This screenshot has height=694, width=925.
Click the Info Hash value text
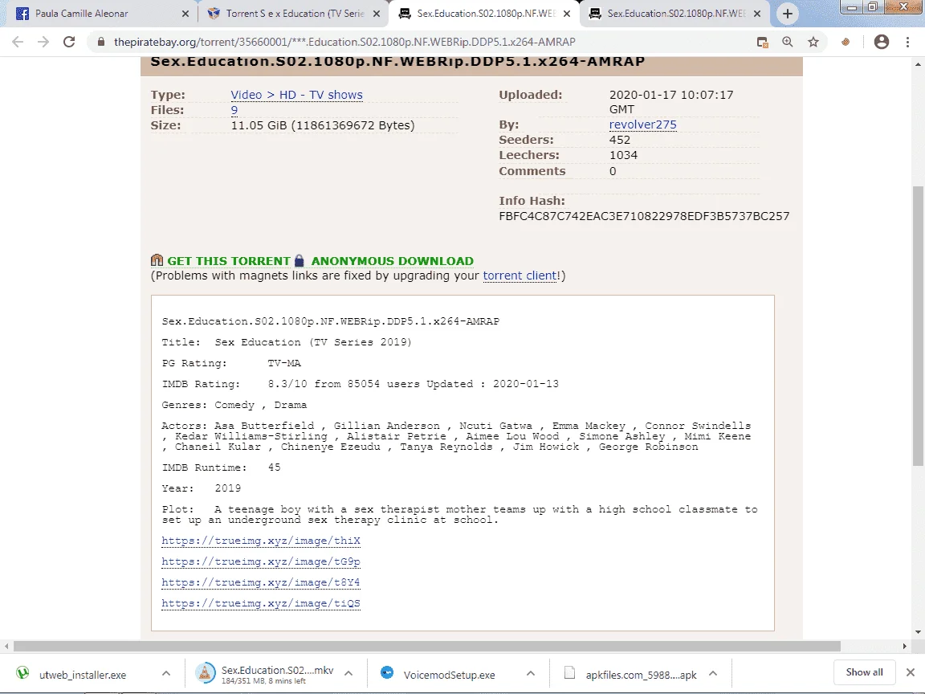pos(644,216)
